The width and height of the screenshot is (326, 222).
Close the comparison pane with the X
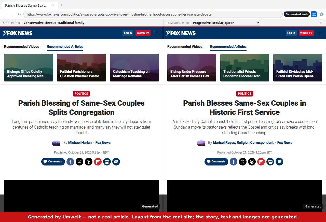click(x=320, y=23)
